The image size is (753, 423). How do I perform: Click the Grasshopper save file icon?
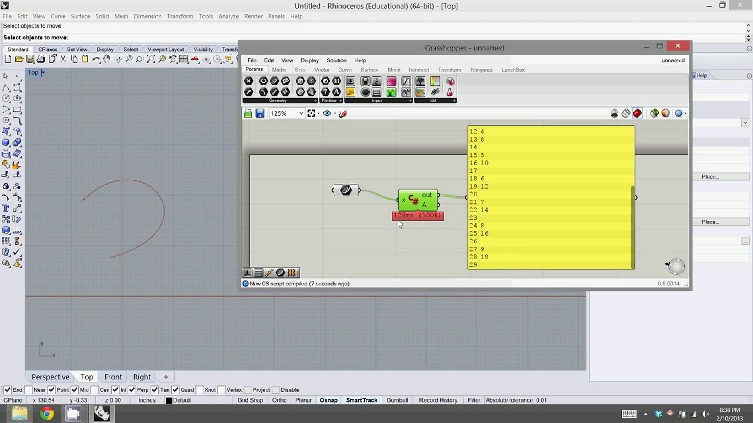[260, 113]
